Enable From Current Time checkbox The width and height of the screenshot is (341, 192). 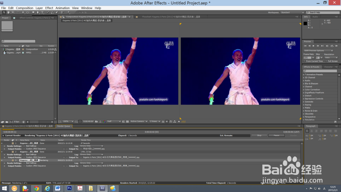tap(305, 61)
